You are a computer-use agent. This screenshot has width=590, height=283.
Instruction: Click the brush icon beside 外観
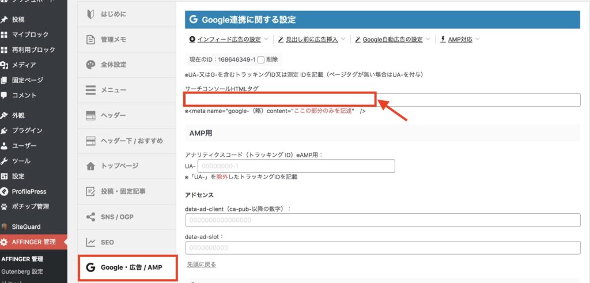[x=4, y=115]
